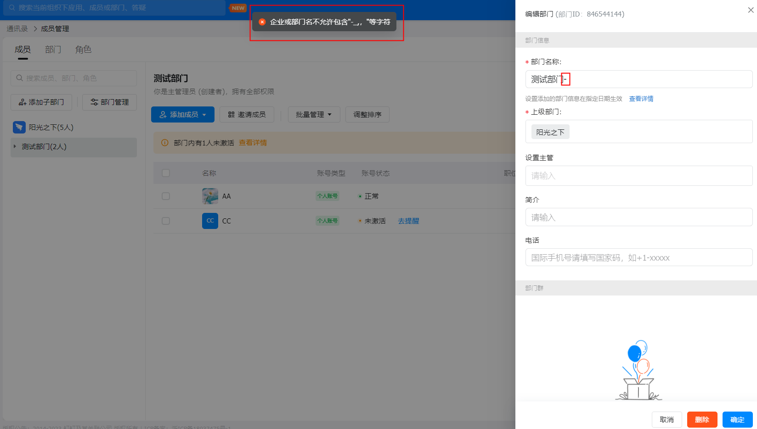The image size is (757, 429).
Task: Confirm with the 确定 button
Action: [x=737, y=419]
